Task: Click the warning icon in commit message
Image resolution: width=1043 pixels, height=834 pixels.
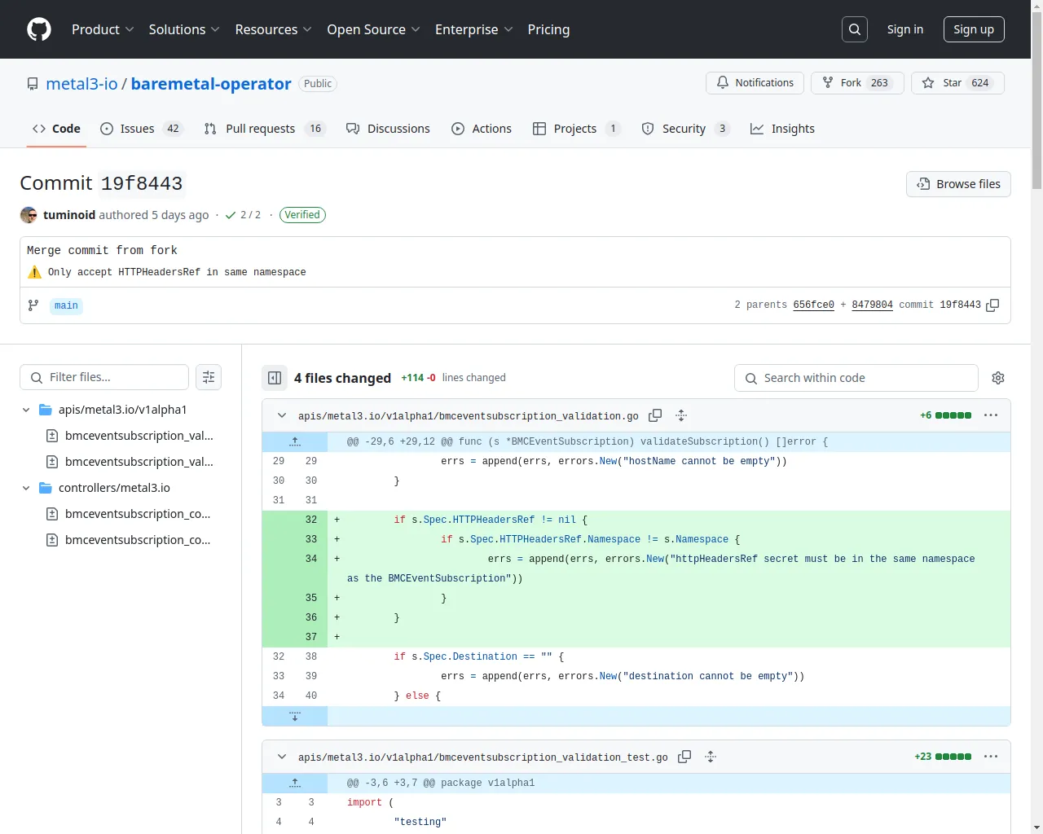Action: pyautogui.click(x=34, y=272)
